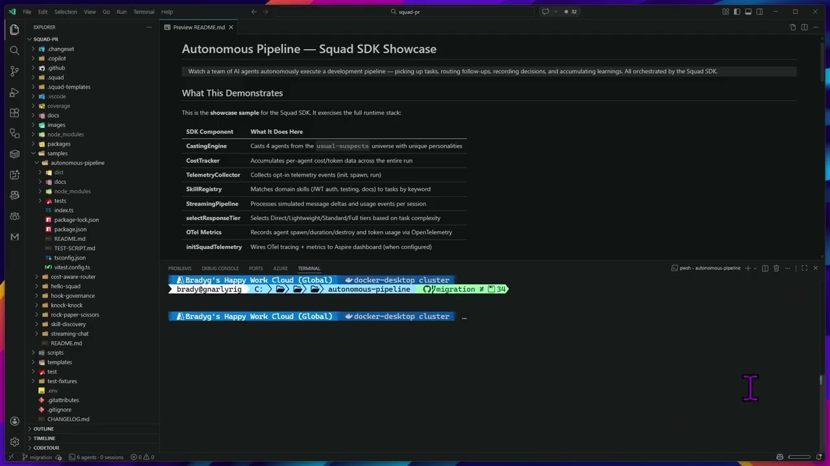Close the Preview README.md tab
The height and width of the screenshot is (466, 830).
coord(231,27)
